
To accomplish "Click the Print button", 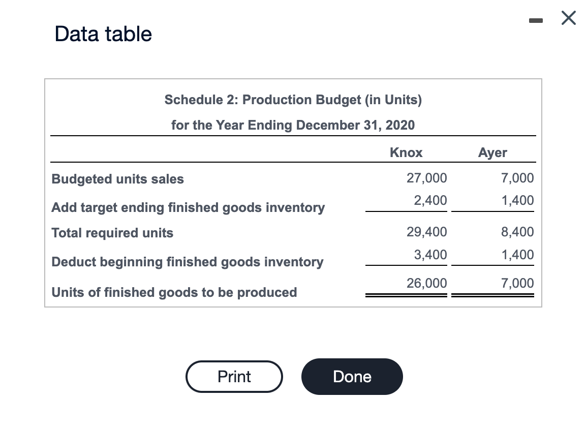I will pos(234,377).
